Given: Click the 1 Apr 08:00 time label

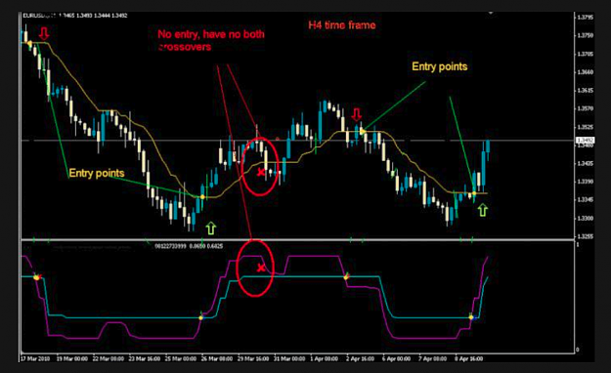Looking at the screenshot, I should (325, 358).
